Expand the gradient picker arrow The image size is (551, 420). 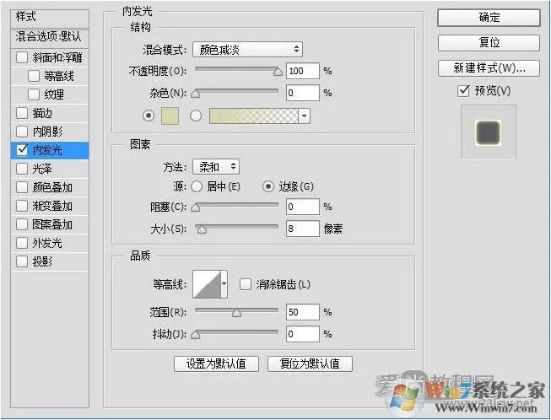[304, 116]
